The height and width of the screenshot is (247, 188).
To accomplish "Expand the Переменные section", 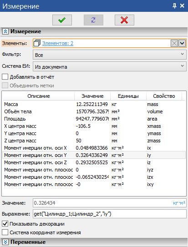I will pyautogui.click(x=5, y=242).
